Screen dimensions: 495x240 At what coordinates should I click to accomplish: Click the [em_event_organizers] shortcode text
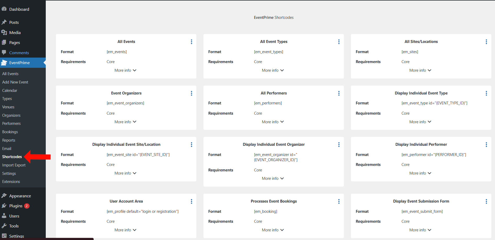coord(125,103)
